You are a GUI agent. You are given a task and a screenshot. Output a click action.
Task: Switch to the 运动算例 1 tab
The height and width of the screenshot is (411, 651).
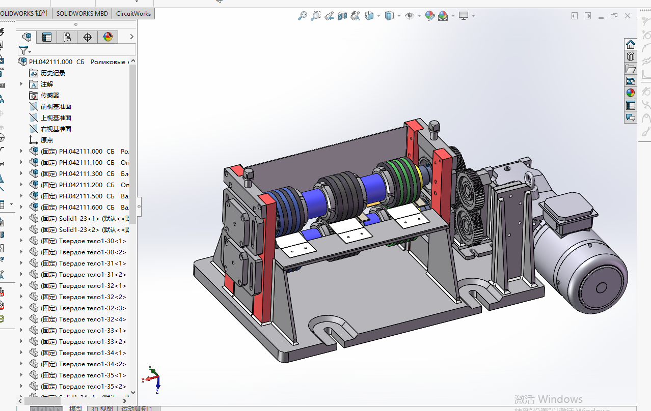pos(137,408)
